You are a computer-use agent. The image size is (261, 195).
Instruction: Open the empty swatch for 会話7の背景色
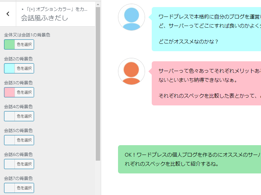9,188
